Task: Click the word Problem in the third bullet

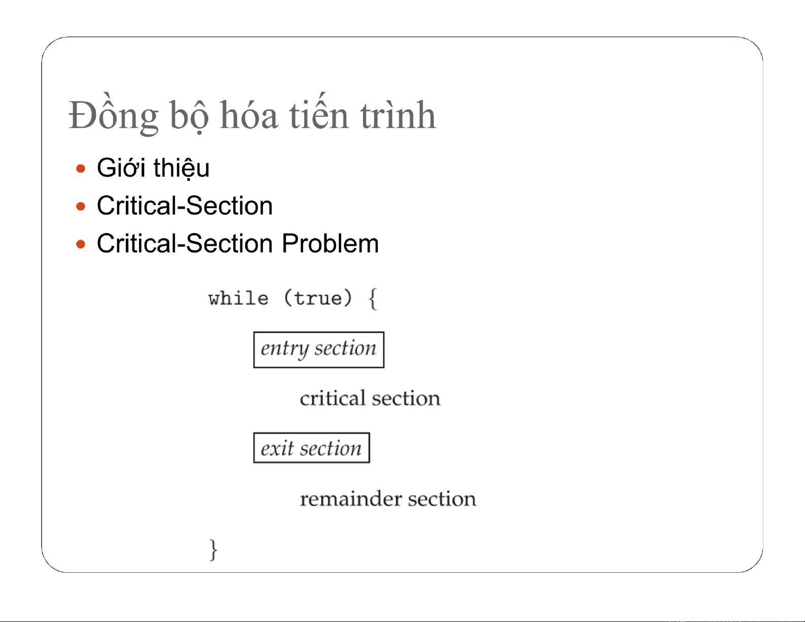Action: pyautogui.click(x=331, y=243)
